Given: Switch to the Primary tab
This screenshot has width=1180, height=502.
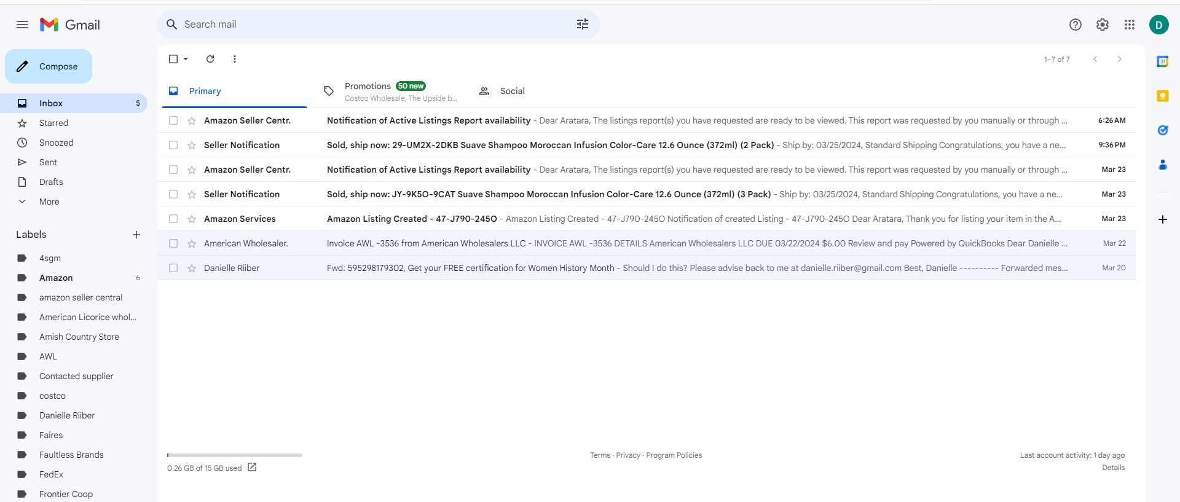Looking at the screenshot, I should 234,91.
